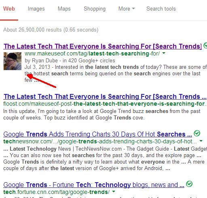Switch to the Images tab
The height and width of the screenshot is (198, 207).
click(36, 9)
